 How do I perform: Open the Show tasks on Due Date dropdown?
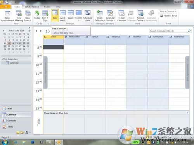click(x=187, y=113)
